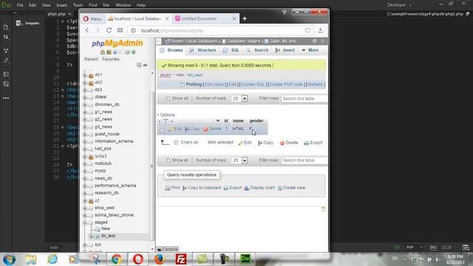Open Dreamweaver Find menu
This screenshot has height=266, width=473.
click(x=92, y=5)
